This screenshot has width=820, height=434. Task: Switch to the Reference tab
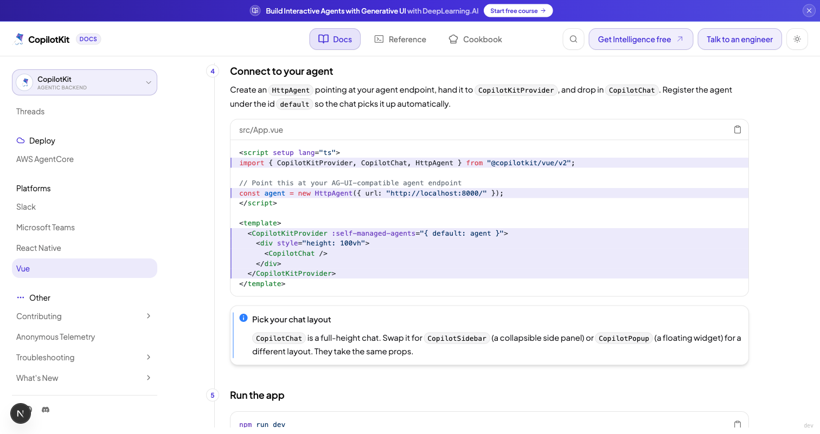tap(400, 39)
